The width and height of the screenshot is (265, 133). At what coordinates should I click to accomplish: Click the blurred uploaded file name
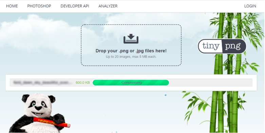(x=42, y=83)
